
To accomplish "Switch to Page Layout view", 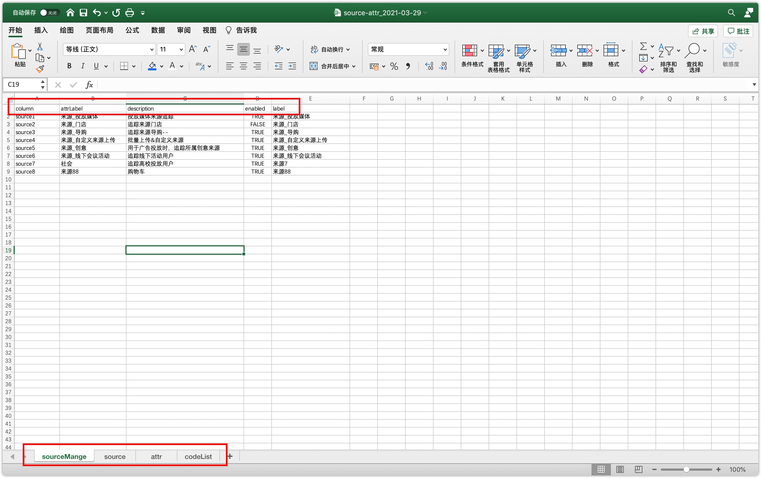I will pos(620,470).
